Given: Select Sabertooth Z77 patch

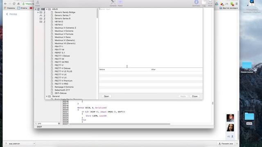Looking at the screenshot, I should pos(62,90).
